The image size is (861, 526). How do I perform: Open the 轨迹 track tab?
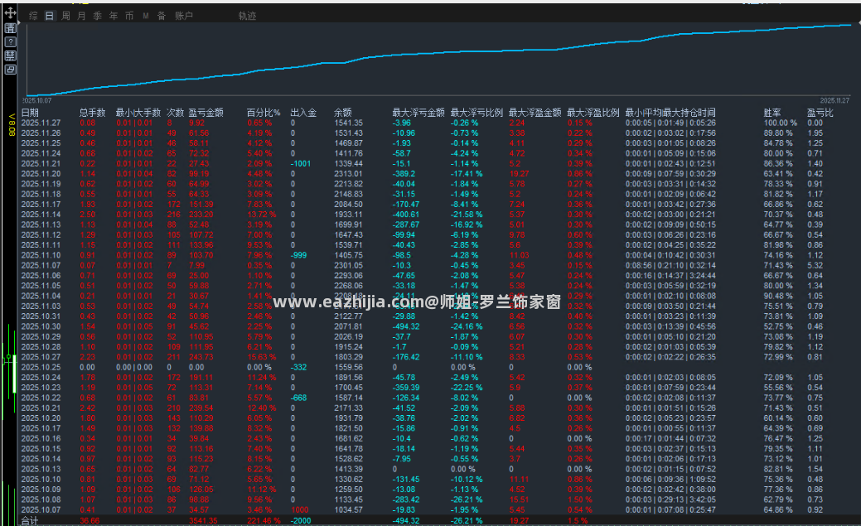(x=247, y=16)
